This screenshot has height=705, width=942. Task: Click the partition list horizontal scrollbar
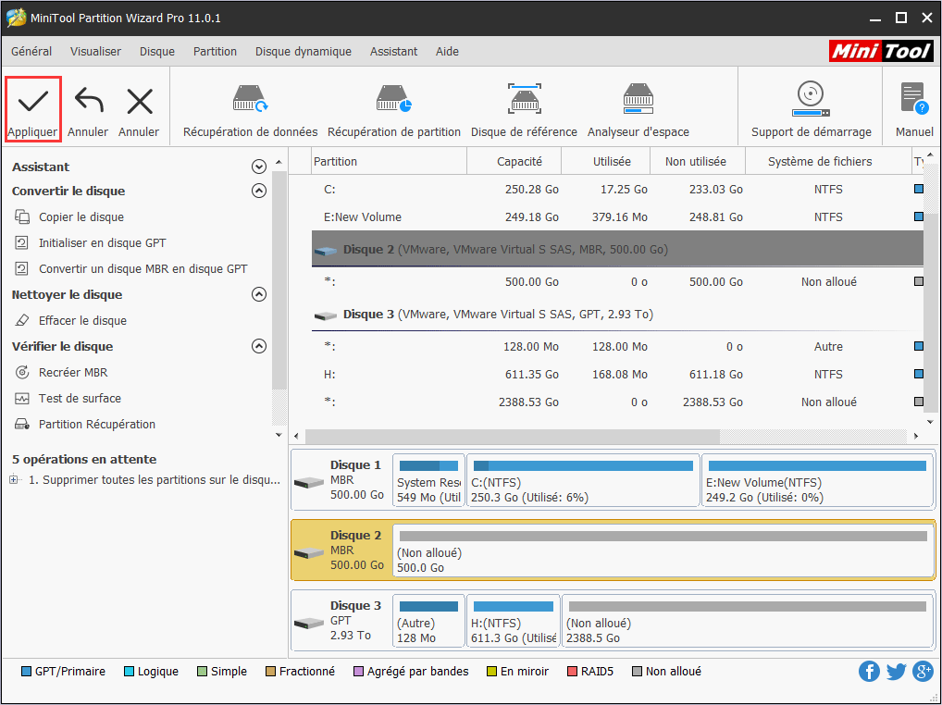[x=513, y=436]
